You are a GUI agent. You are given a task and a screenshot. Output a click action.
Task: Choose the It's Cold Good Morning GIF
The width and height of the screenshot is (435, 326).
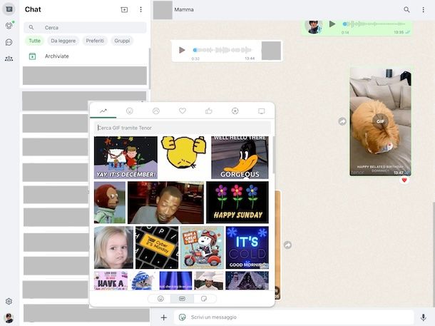[x=247, y=248]
